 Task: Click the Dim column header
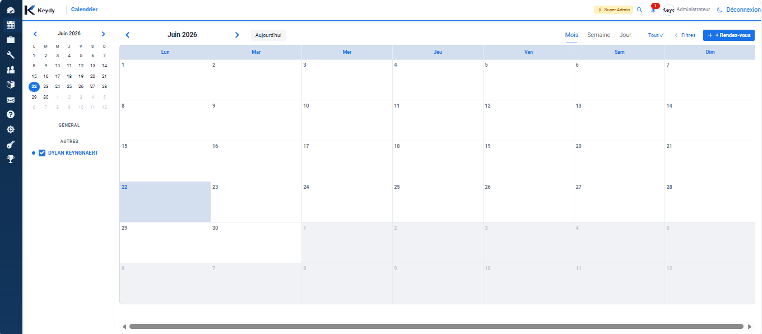point(710,52)
